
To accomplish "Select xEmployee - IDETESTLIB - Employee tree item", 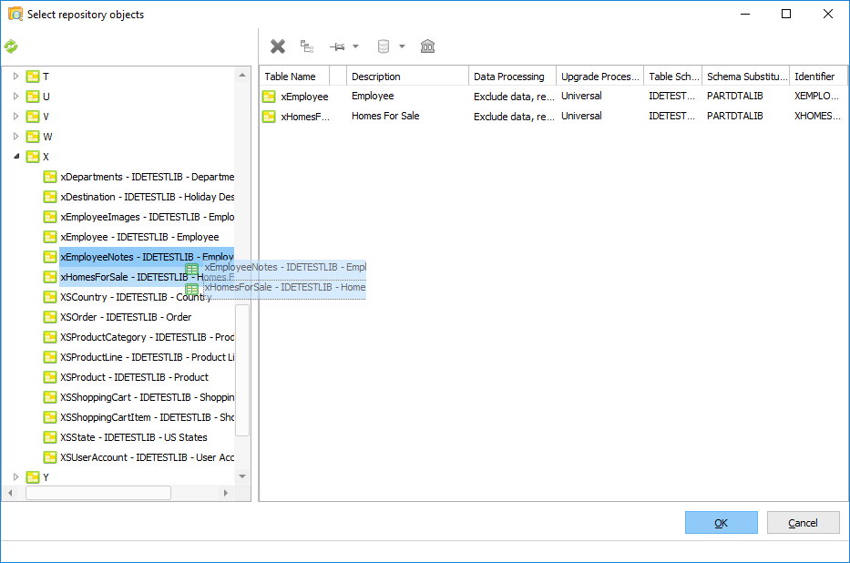I will click(x=140, y=237).
